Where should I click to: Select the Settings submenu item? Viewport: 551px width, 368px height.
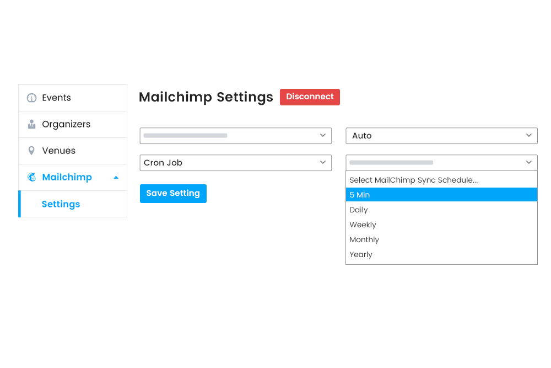[x=61, y=204]
